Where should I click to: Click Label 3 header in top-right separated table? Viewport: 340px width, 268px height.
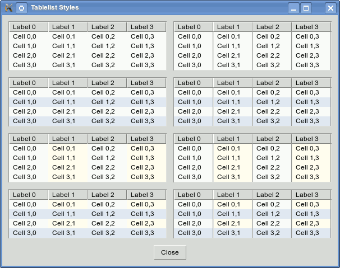tap(311, 27)
